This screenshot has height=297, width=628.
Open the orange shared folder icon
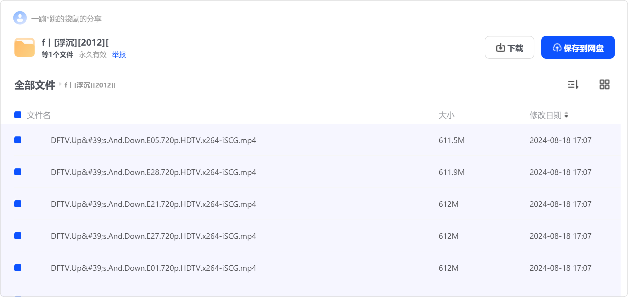point(25,47)
